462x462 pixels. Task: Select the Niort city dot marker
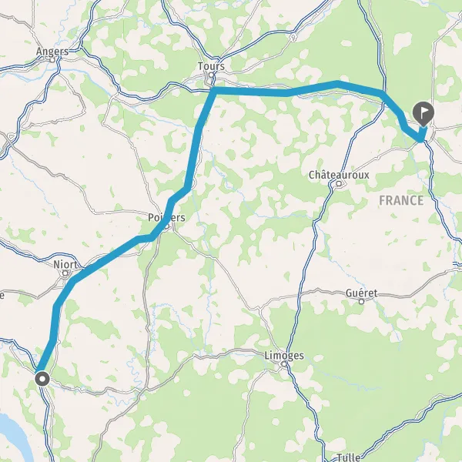[x=65, y=273]
